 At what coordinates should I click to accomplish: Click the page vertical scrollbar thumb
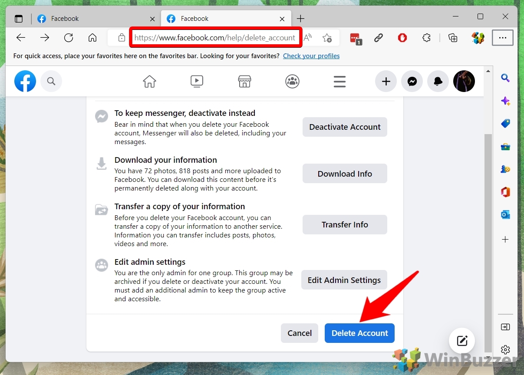pos(488,242)
